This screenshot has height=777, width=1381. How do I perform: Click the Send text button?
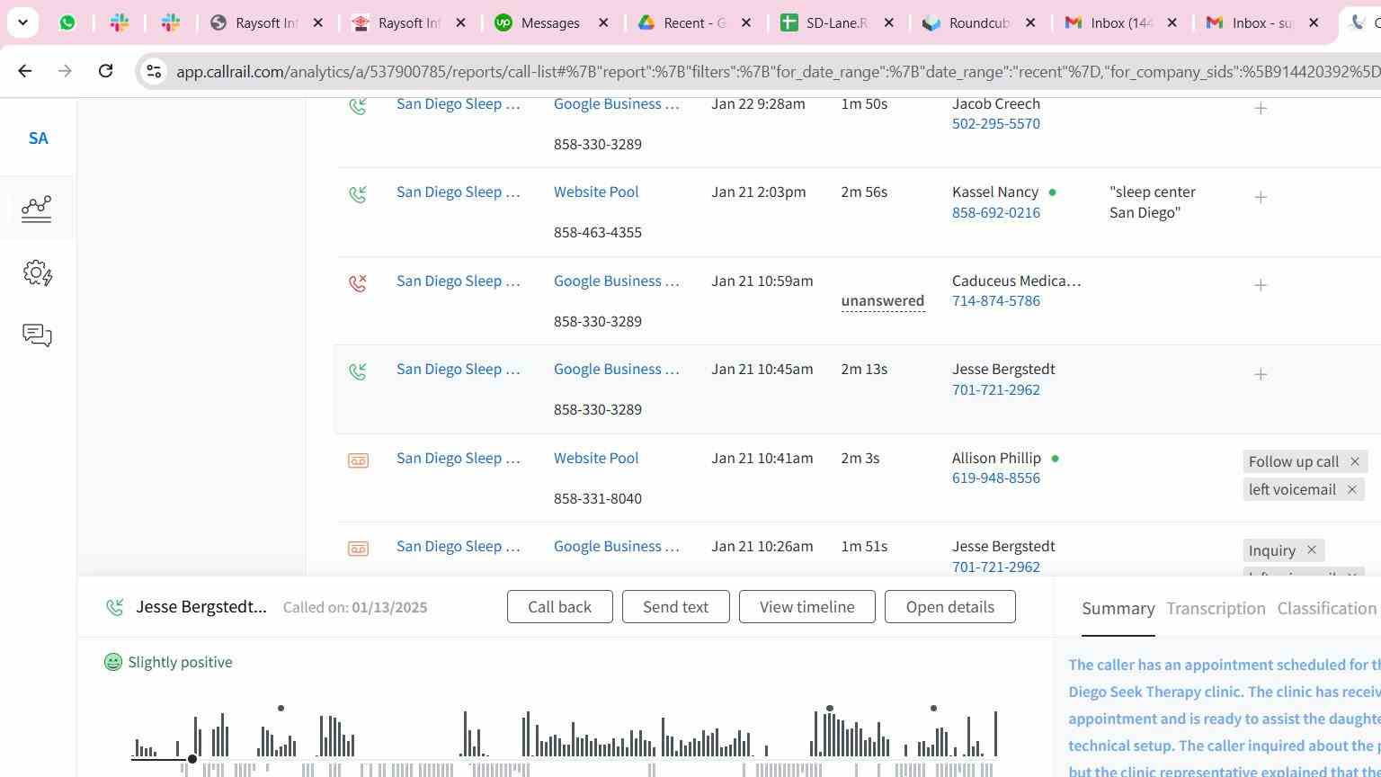pyautogui.click(x=675, y=607)
